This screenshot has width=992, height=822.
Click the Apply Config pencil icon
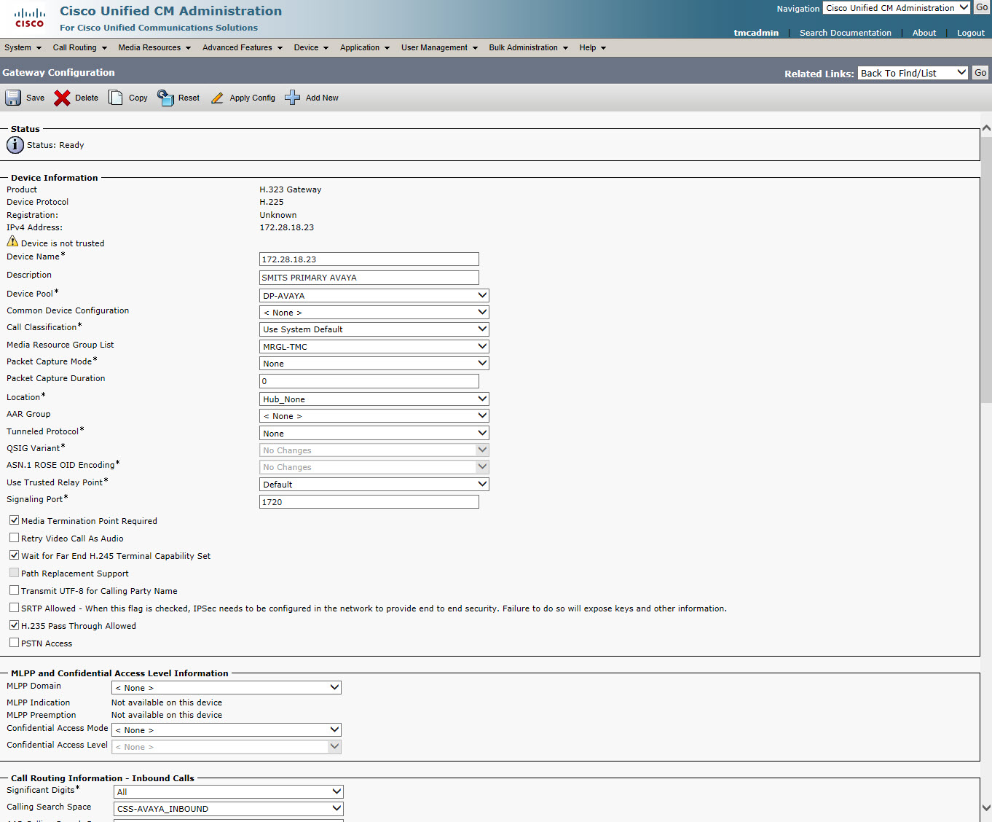(x=217, y=98)
